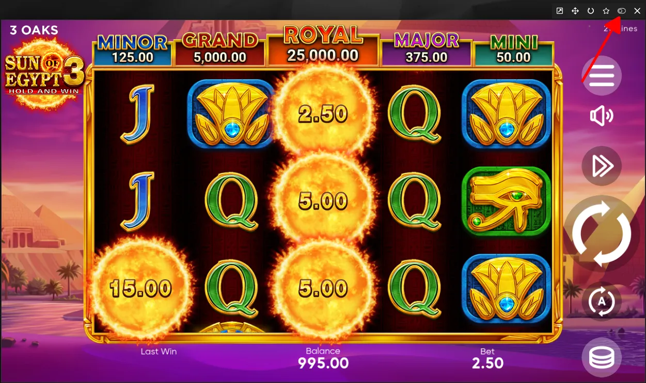Click the MINI jackpot panel
Viewport: 646px width, 383px height.
point(513,50)
